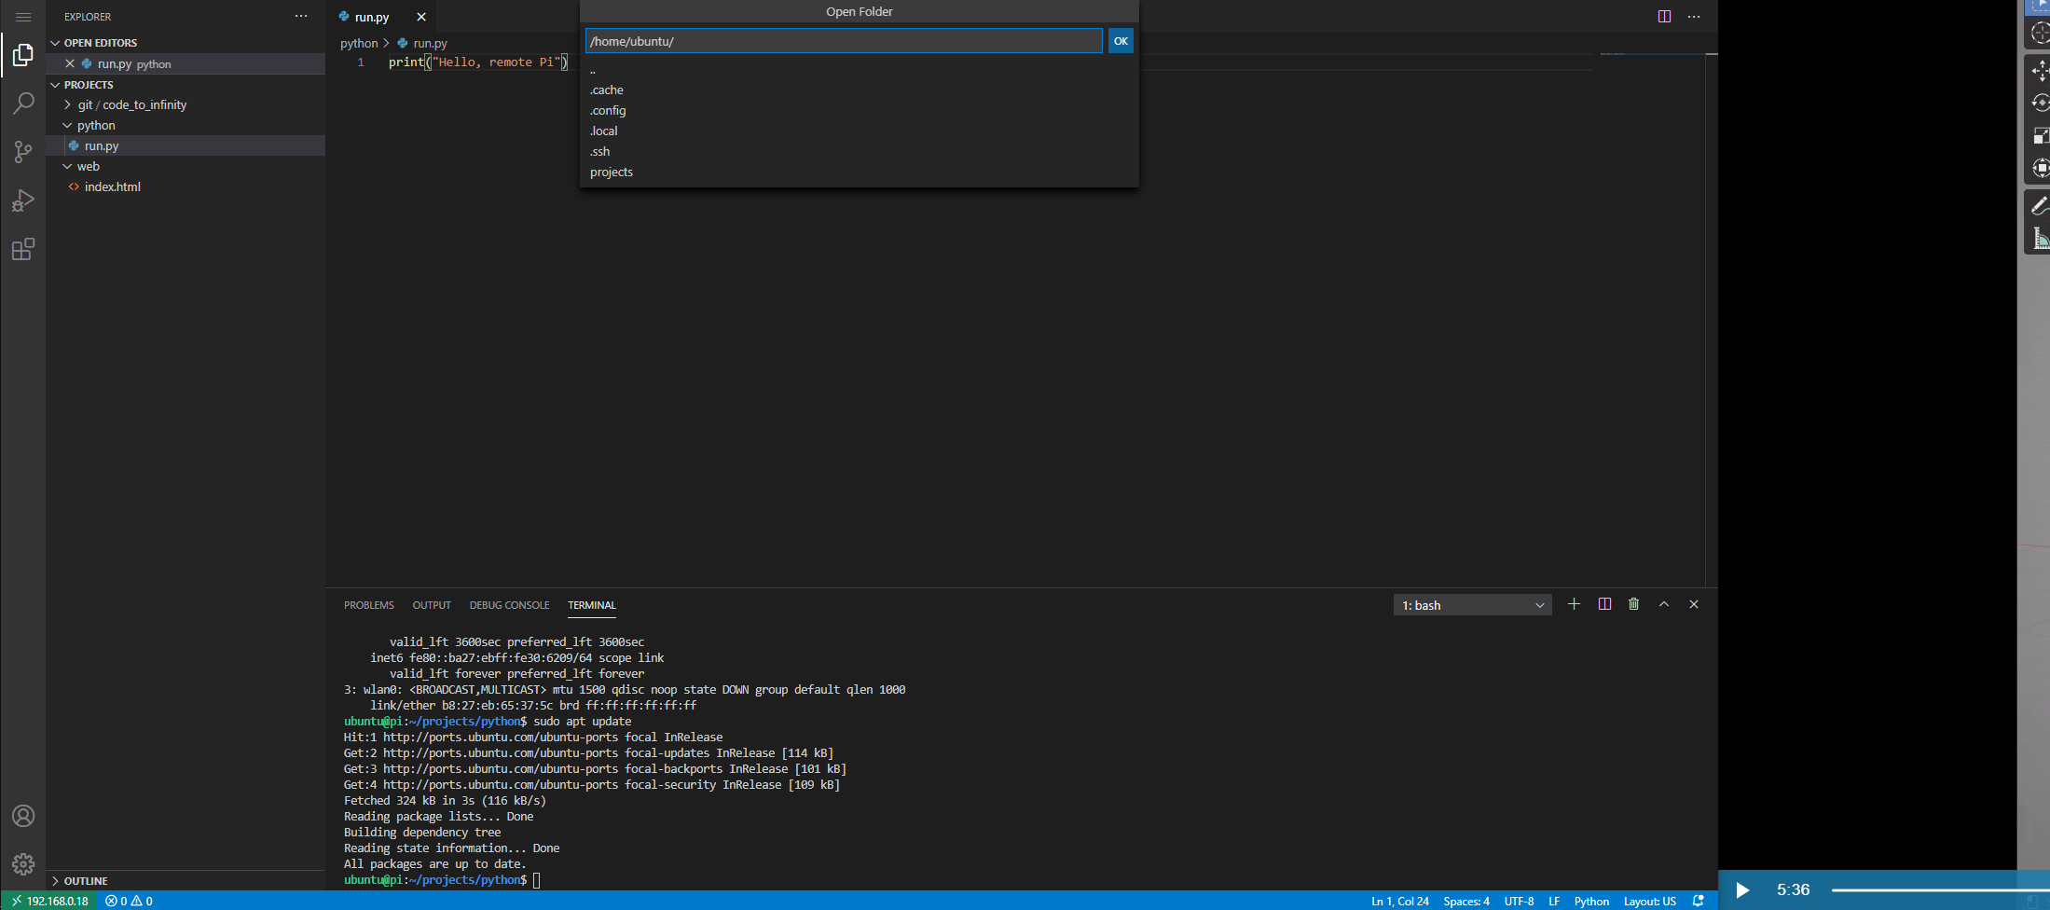Change encoding via UTF-8 status item
2050x910 pixels.
click(x=1519, y=901)
